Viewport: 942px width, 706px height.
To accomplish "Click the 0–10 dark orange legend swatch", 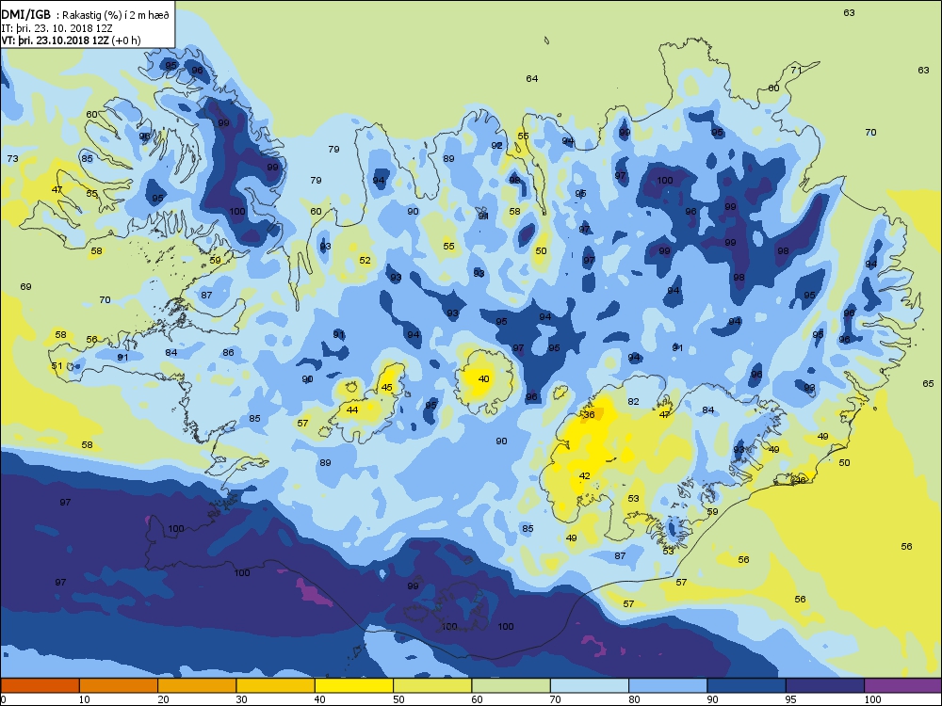I will coord(40,685).
